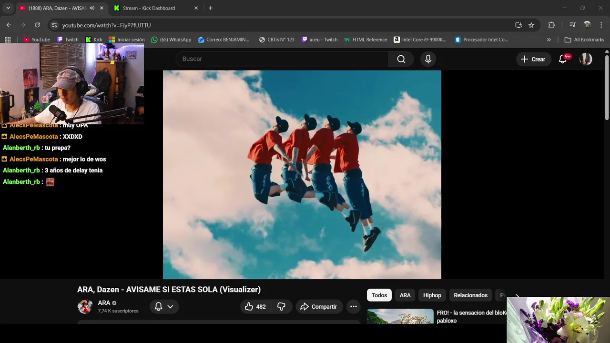The height and width of the screenshot is (343, 610).
Task: Go forward in browser history
Action: [x=23, y=25]
